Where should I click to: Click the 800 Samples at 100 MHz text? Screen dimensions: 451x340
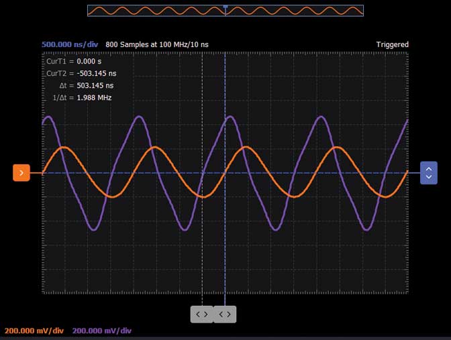157,44
